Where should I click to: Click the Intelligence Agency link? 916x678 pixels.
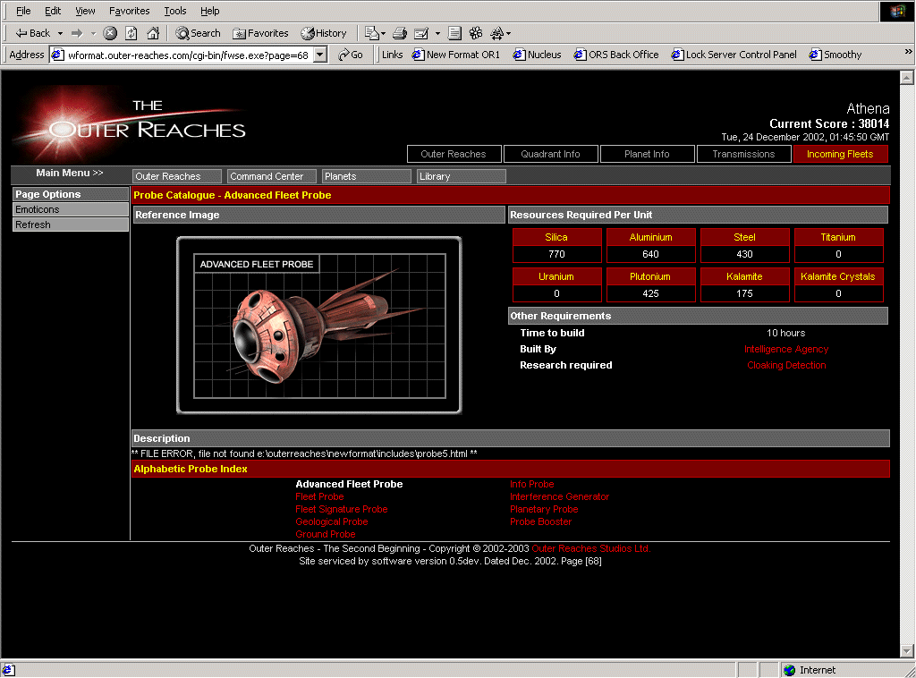pyautogui.click(x=786, y=349)
